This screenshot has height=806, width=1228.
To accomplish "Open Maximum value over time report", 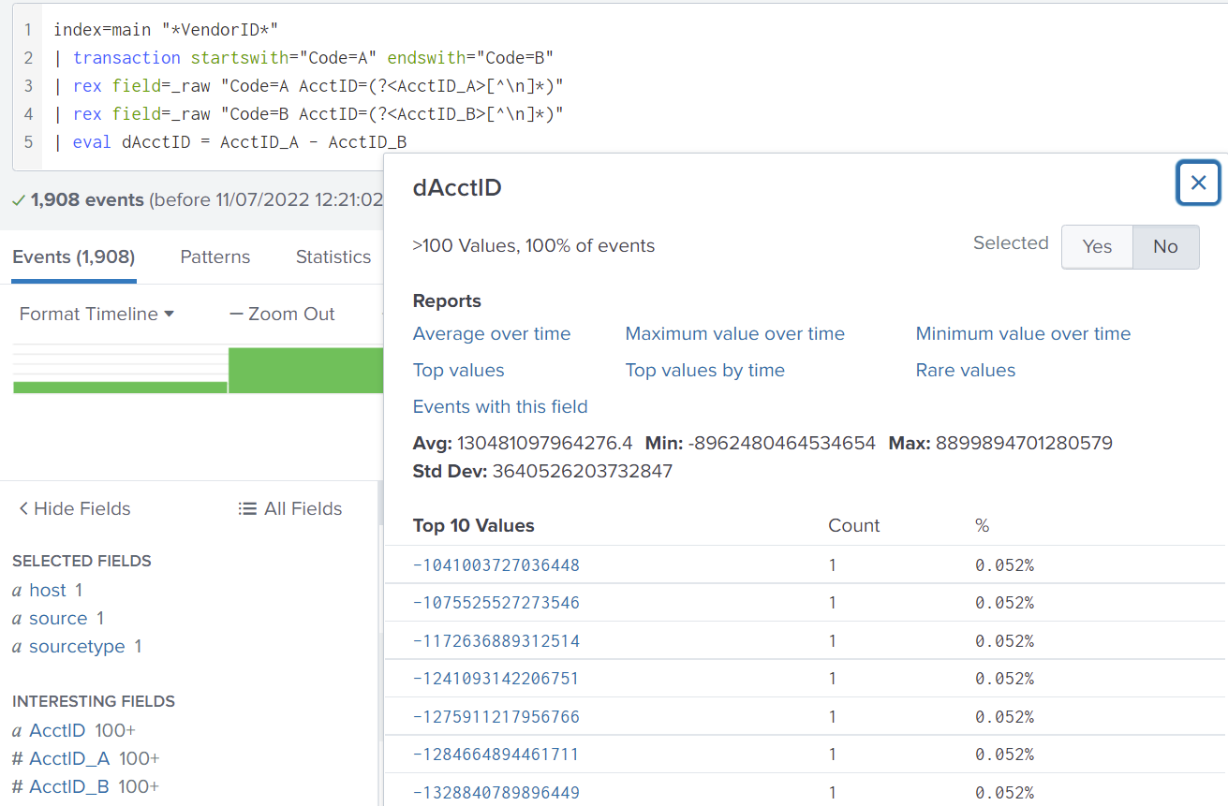I will pyautogui.click(x=734, y=334).
